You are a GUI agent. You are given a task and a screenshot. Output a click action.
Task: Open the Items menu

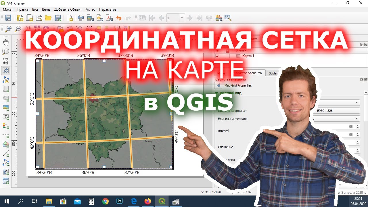[x=46, y=9]
